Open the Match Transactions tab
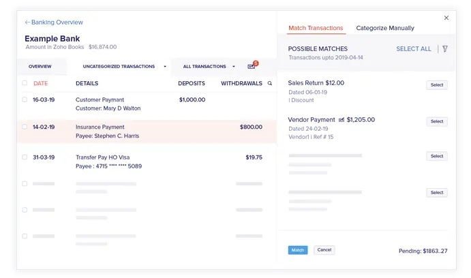 316,28
